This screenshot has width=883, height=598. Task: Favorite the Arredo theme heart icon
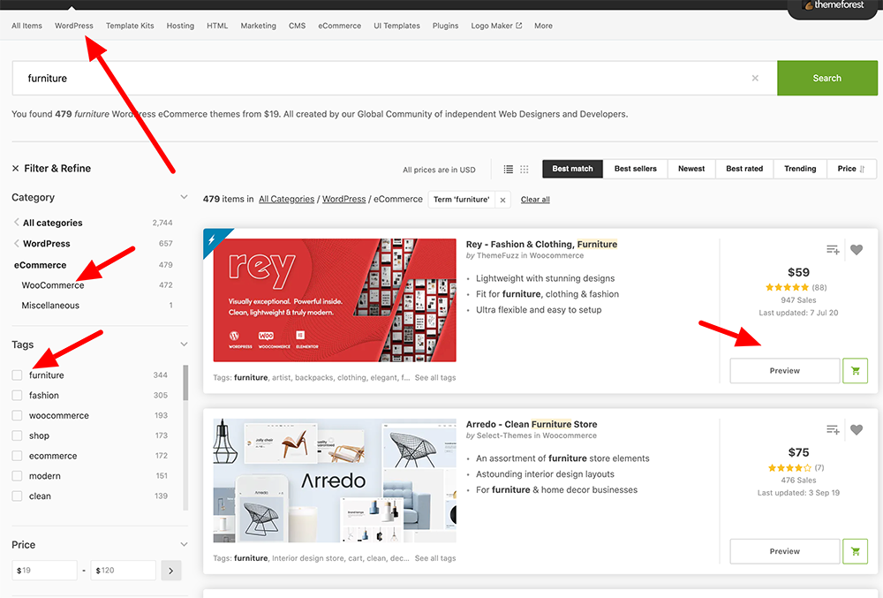(x=857, y=430)
